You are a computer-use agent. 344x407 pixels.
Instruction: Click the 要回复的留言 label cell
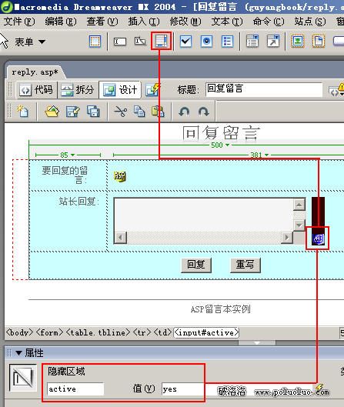[68, 175]
